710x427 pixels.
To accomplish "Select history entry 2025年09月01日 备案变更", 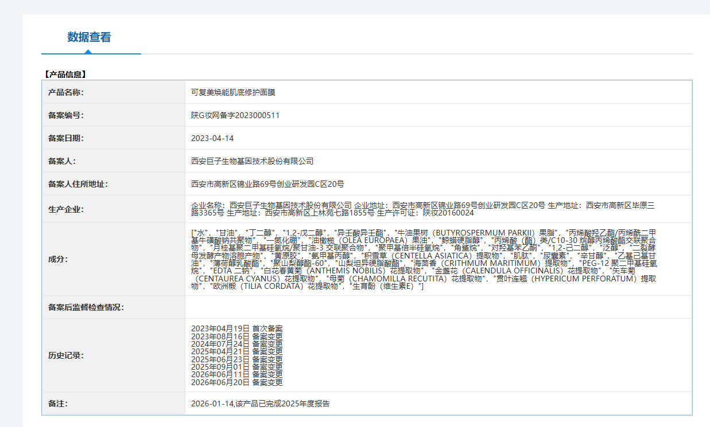I will coord(237,367).
